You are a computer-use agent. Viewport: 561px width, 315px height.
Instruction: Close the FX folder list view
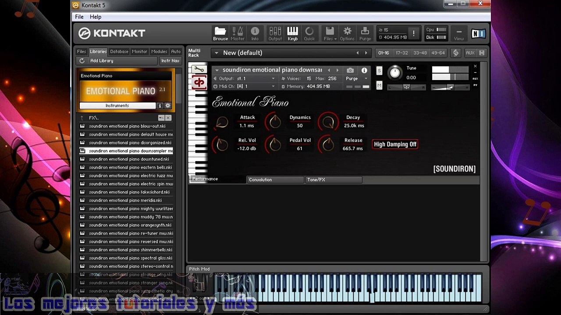[x=168, y=118]
